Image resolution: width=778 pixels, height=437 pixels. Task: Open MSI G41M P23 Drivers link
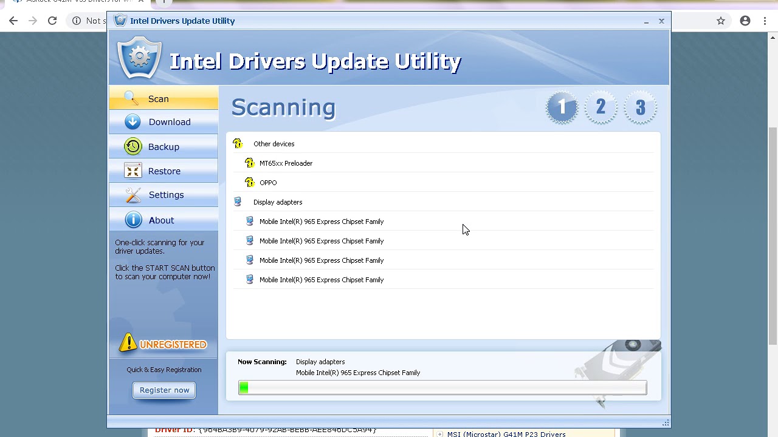pos(506,434)
